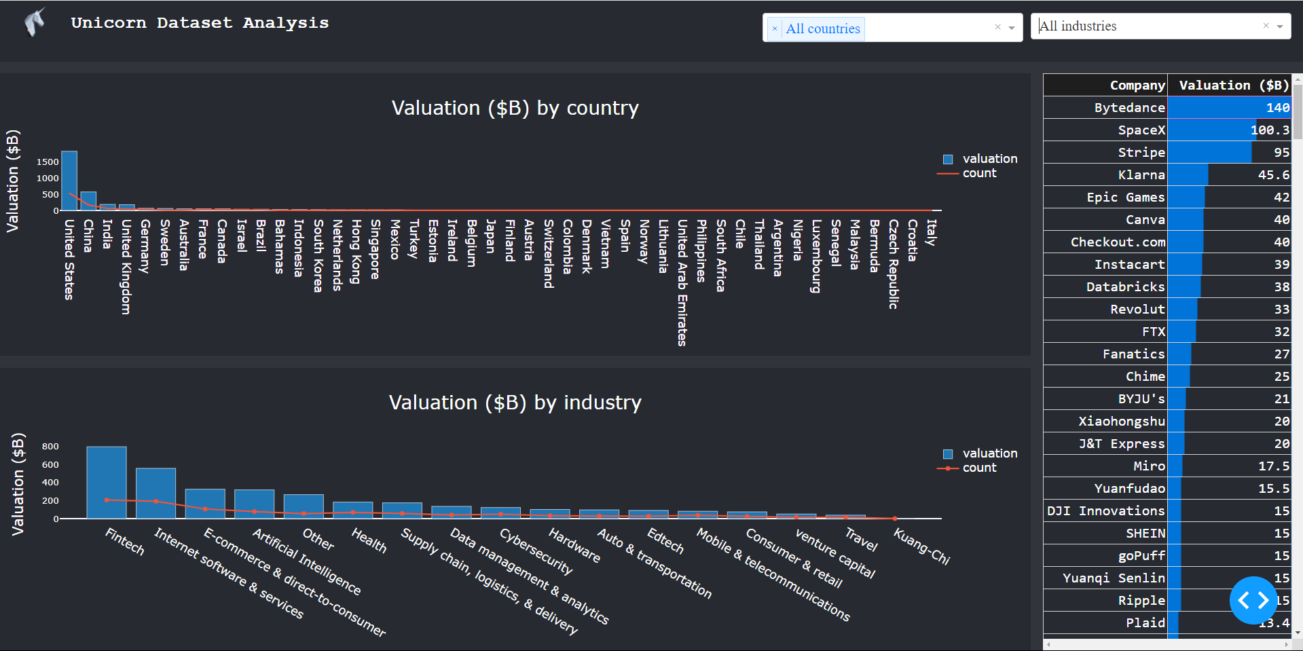
Task: Click the table scrollbar down arrow
Action: (1298, 633)
